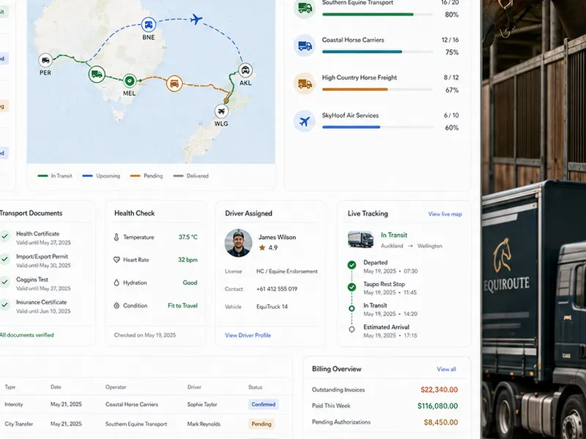This screenshot has height=439, width=586.
Task: Click the Insurance Certificate check icon
Action: click(x=5, y=304)
